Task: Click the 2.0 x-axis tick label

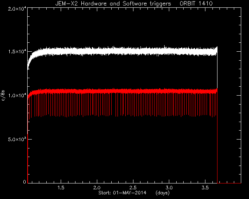Action: pos(97,188)
